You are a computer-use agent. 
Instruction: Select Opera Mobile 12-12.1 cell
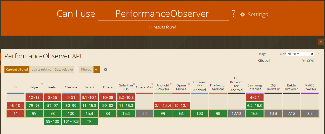coord(181,106)
